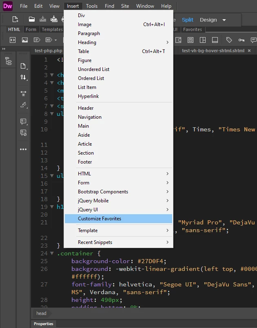The image size is (257, 328).
Task: Insert a Heading H1 from the panel icon
Action: coord(49,40)
